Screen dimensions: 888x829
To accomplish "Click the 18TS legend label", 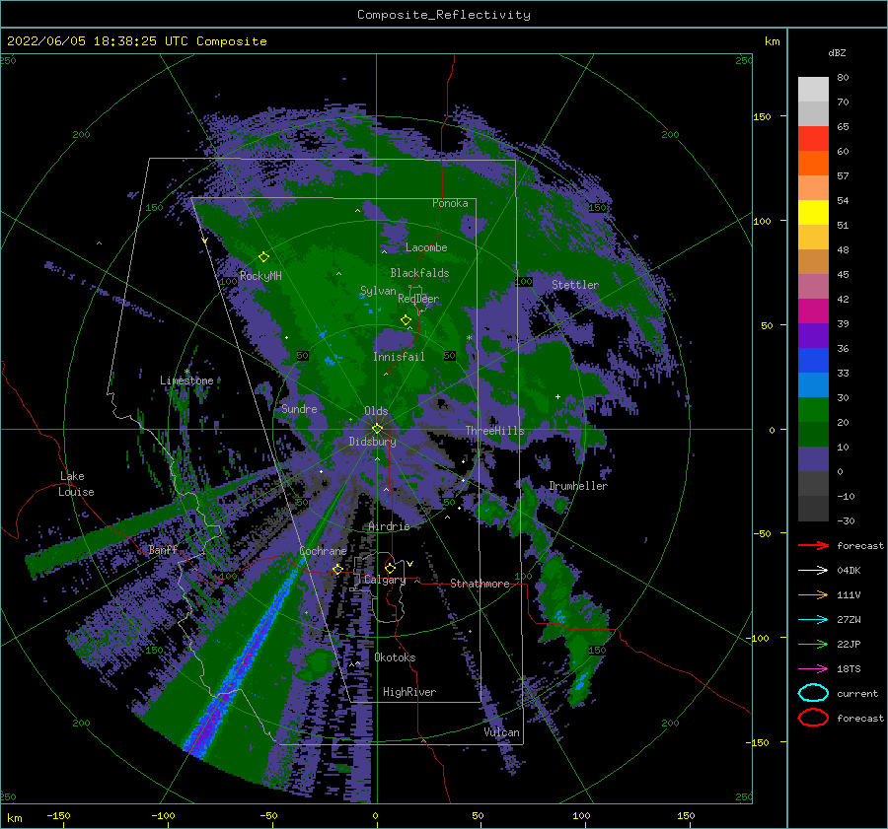I will pos(849,669).
